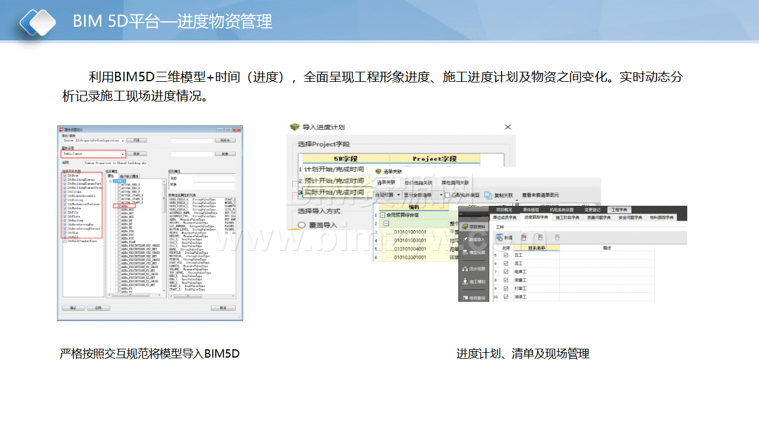Switch to 单位成员字典 sub-tab
This screenshot has height=427, width=759.
(505, 218)
